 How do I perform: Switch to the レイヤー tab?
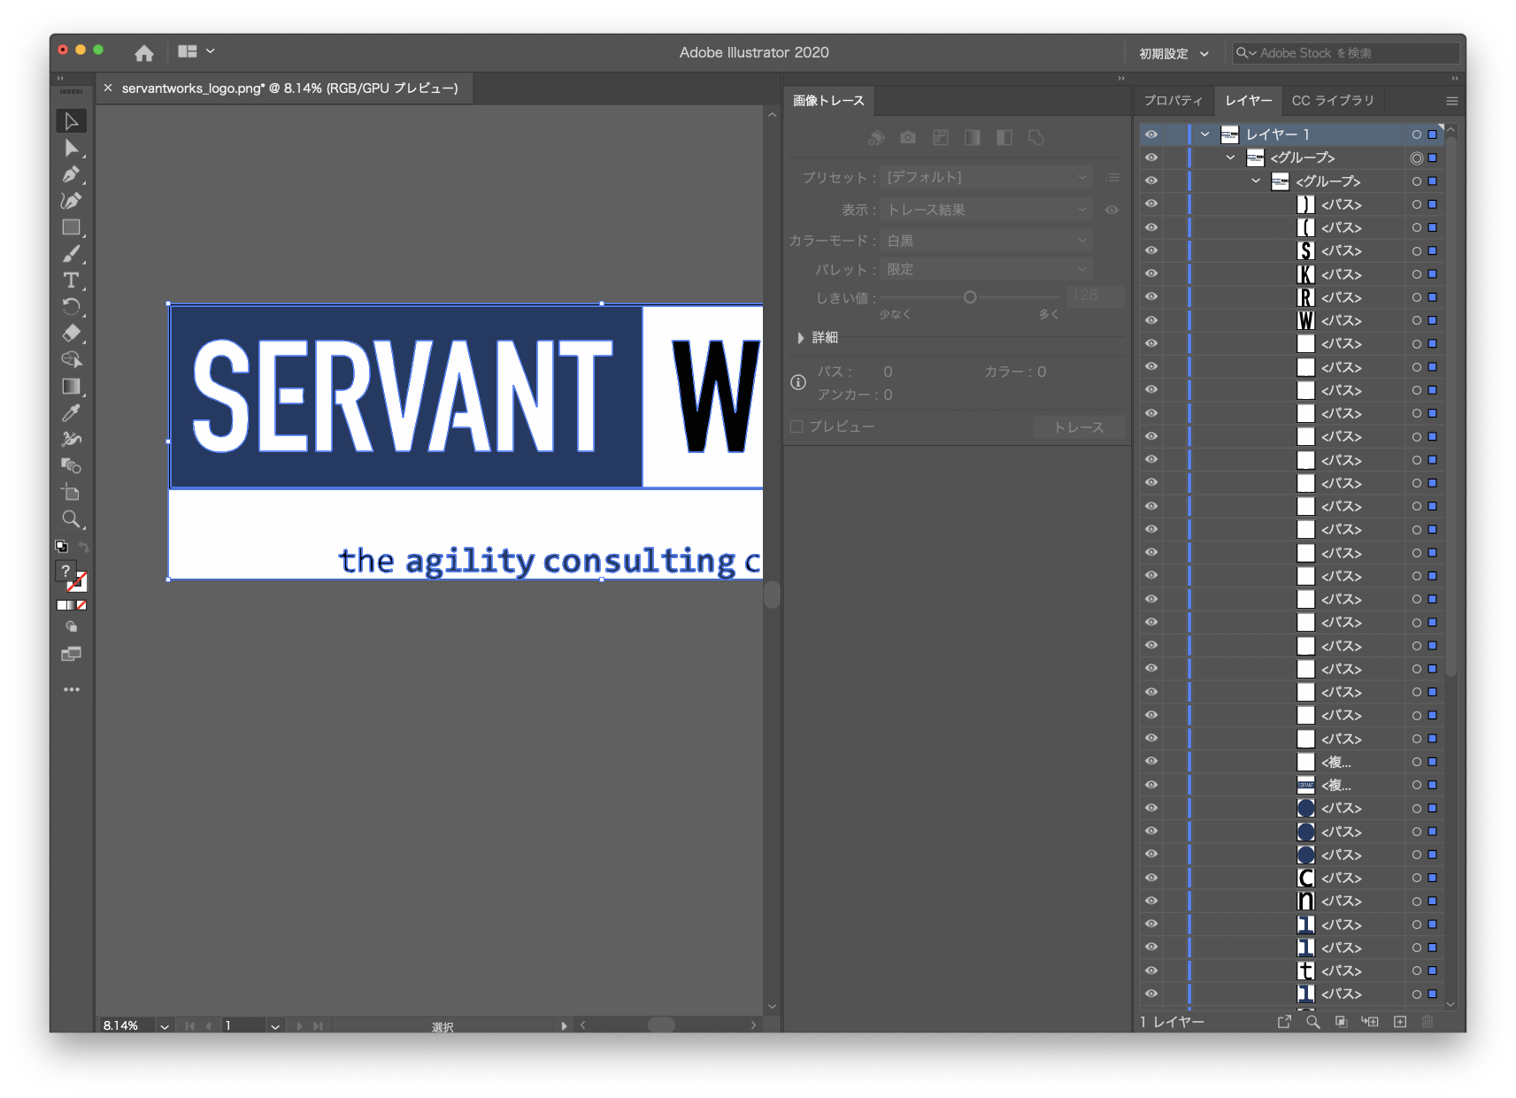1248,101
